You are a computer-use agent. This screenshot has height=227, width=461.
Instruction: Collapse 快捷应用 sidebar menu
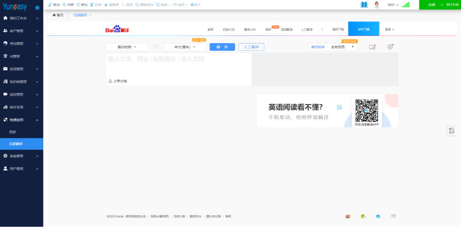pyautogui.click(x=22, y=120)
